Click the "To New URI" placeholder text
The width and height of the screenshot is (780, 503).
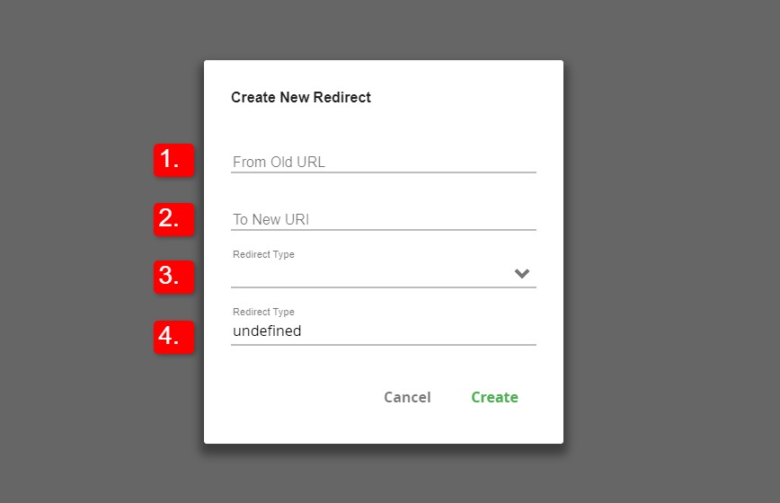tap(271, 219)
